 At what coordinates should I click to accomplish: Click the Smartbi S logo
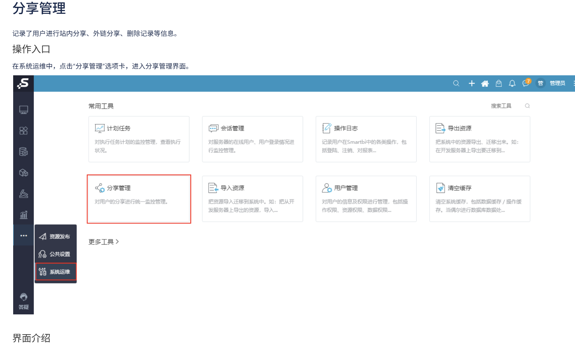pos(23,84)
